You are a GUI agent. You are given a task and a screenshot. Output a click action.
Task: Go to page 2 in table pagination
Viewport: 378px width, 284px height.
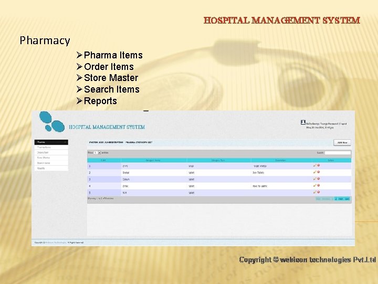tap(336, 199)
